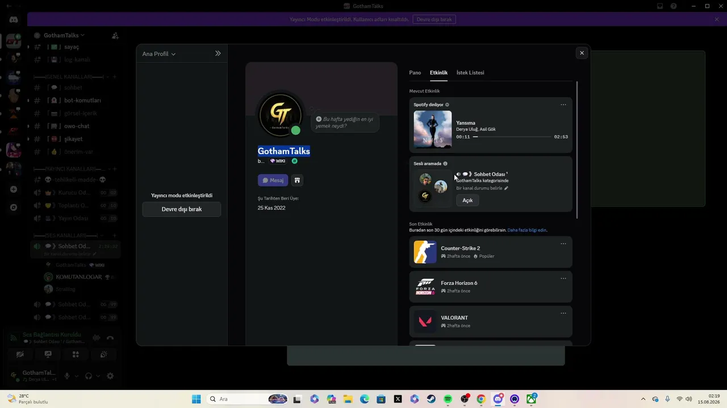
Task: Click the Mesaj button on profile
Action: tap(273, 180)
